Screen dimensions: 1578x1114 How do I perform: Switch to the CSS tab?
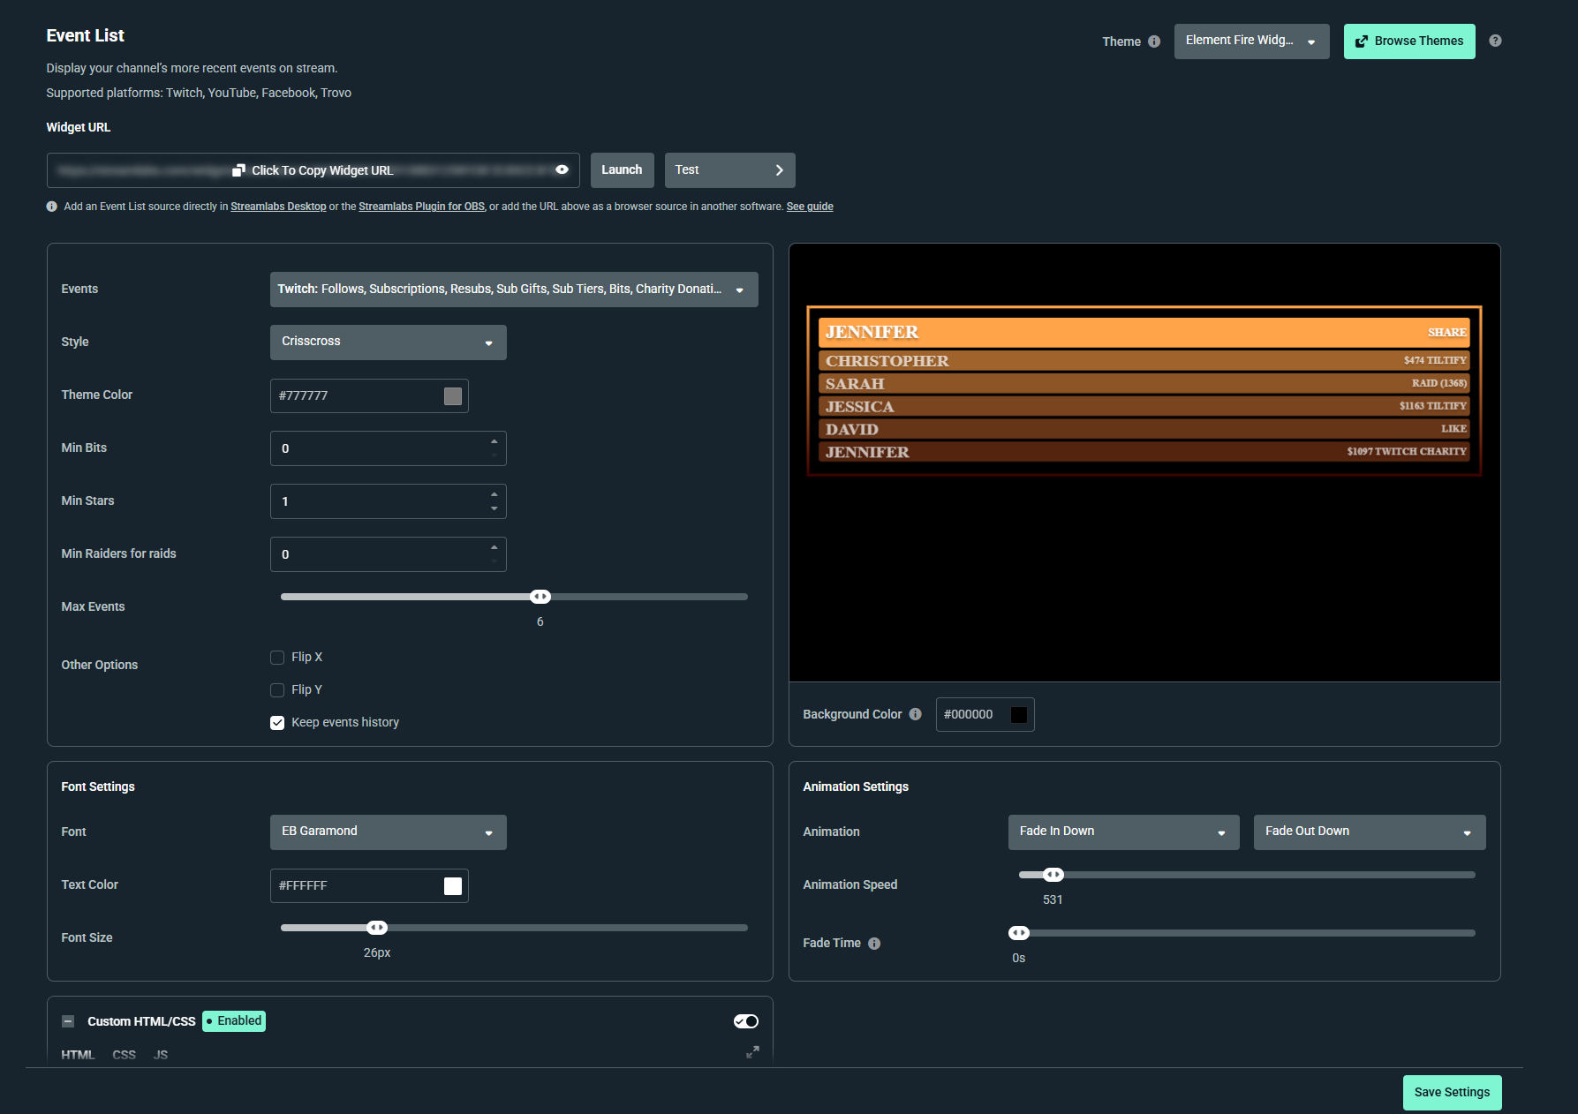(x=124, y=1055)
